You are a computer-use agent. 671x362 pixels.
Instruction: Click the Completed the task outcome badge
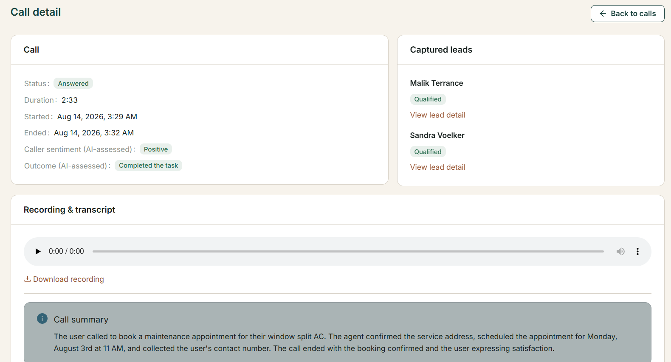(x=148, y=166)
